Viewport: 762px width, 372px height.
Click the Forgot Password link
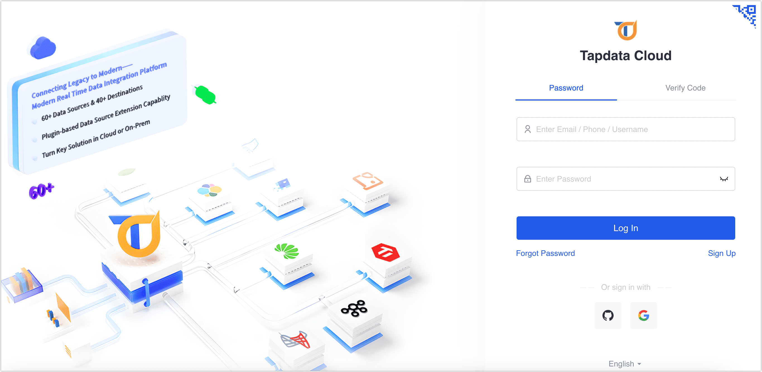tap(546, 253)
